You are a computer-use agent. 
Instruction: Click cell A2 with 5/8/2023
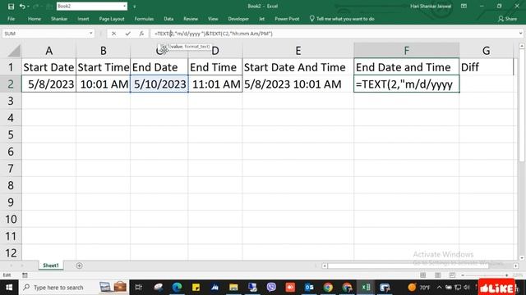(49, 84)
